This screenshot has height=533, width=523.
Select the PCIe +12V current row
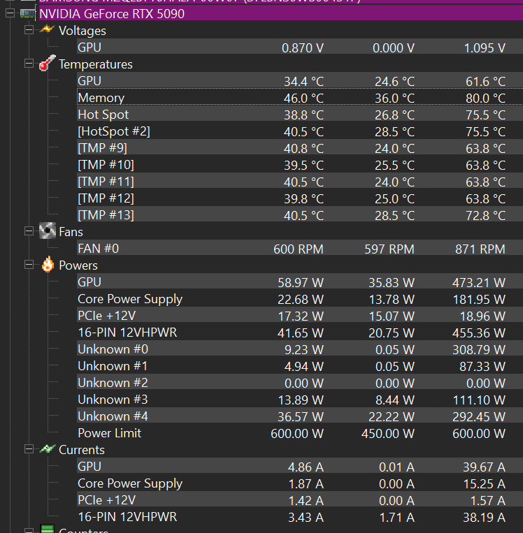point(300,500)
